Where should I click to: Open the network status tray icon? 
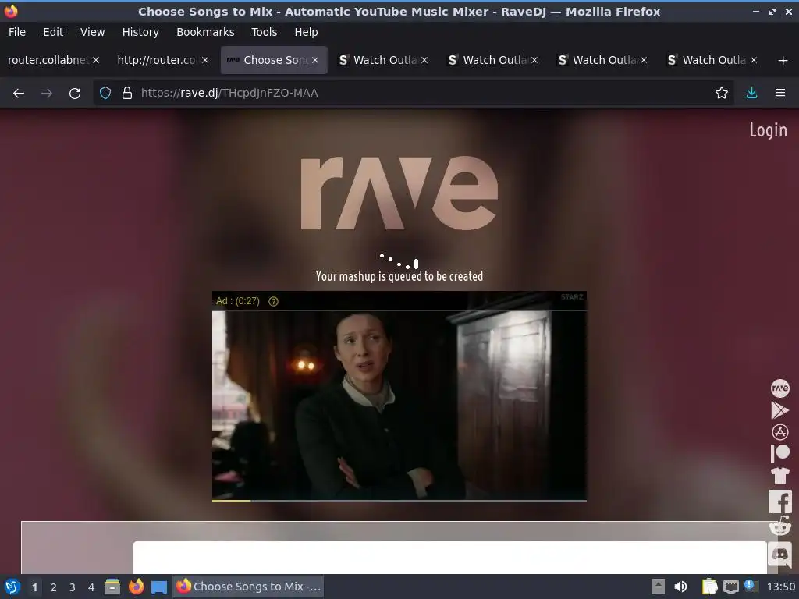pos(730,587)
